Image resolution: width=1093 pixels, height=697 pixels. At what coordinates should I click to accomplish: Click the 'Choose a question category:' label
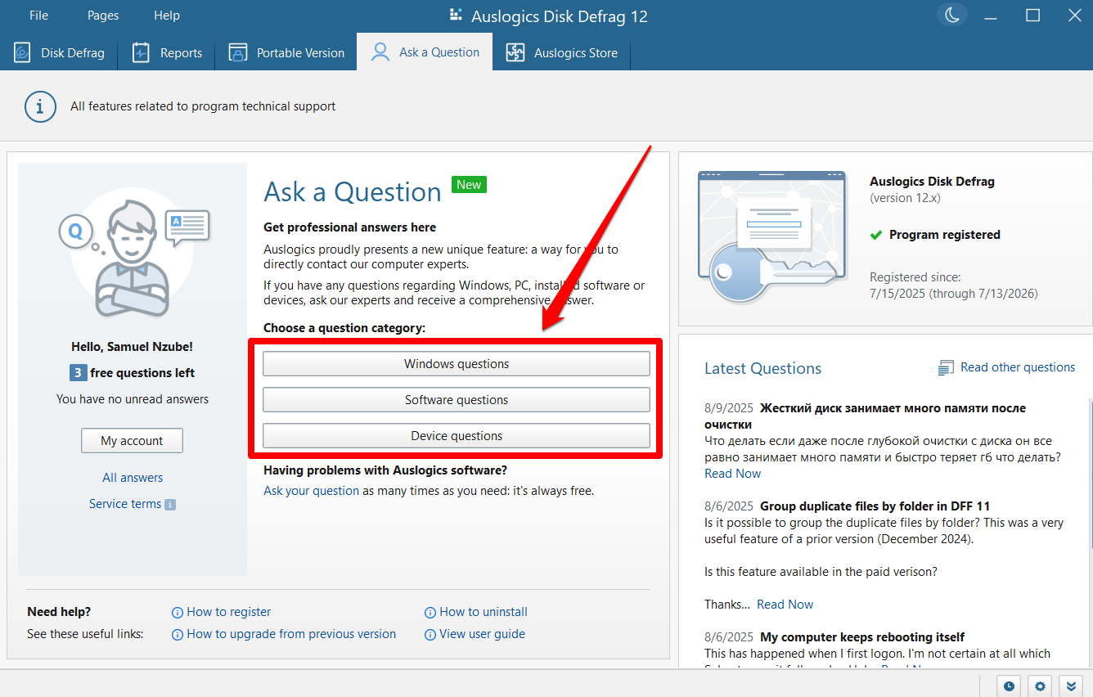(344, 328)
